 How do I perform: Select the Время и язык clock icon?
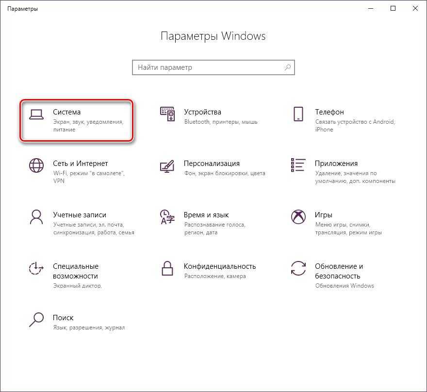(167, 217)
